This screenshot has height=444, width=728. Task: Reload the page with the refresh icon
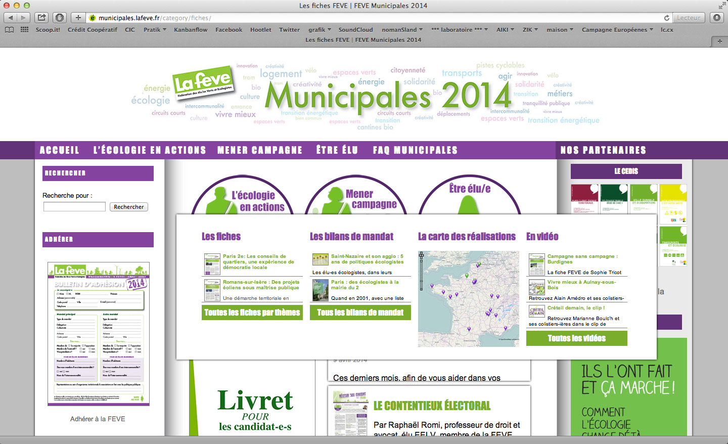[x=666, y=18]
